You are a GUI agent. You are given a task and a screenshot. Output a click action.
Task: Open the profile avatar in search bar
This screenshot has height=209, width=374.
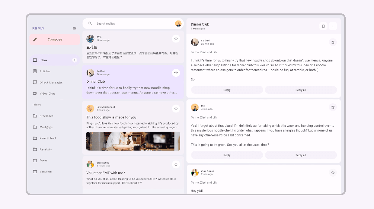point(178,23)
